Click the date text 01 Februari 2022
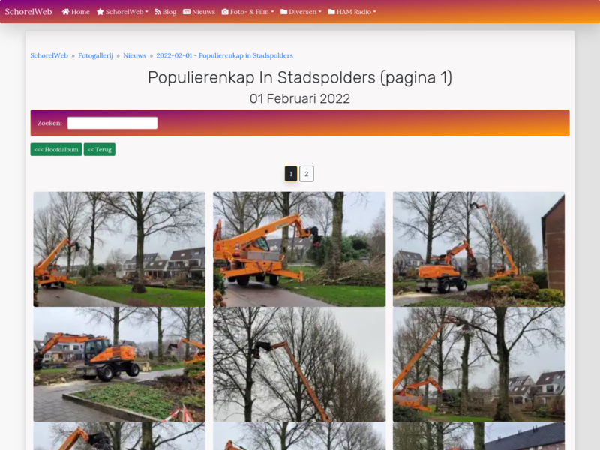The image size is (600, 450). [300, 99]
